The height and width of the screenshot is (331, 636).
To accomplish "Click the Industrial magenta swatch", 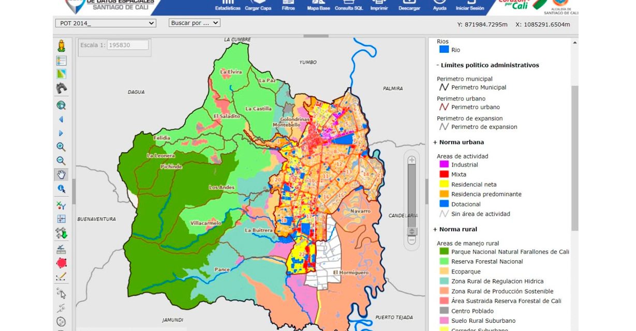I will 443,164.
